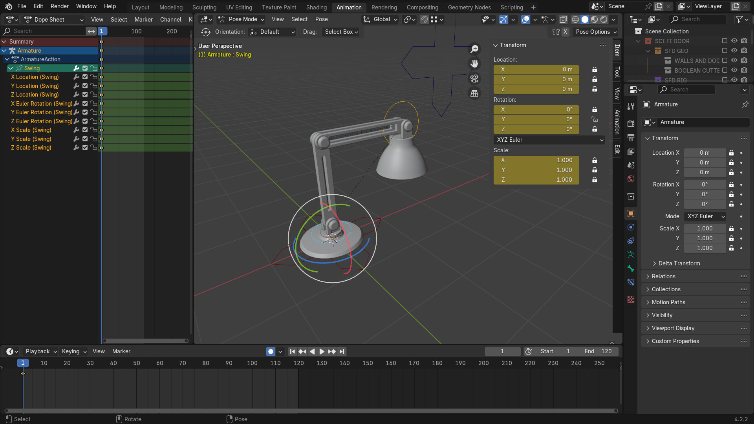Toggle X-ray display in viewport header
The width and height of the screenshot is (754, 424).
(x=563, y=19)
